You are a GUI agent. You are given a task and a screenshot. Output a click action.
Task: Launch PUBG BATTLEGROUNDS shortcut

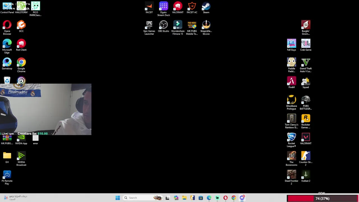(x=306, y=103)
